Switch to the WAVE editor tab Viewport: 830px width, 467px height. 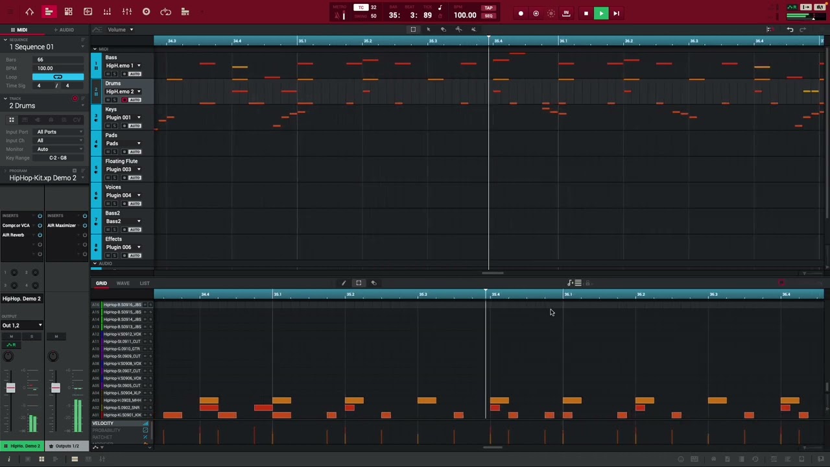coord(123,283)
